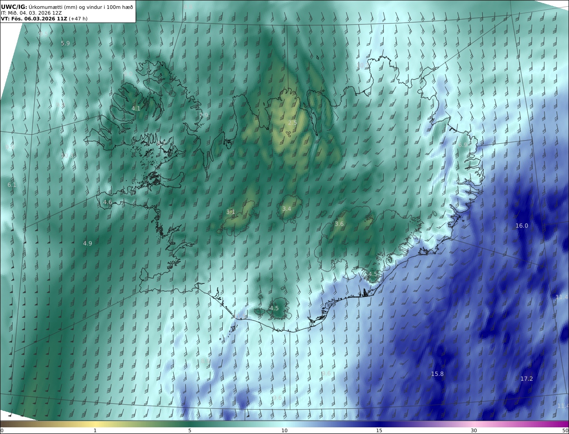Click the colorbar tick label 15
This screenshot has height=434, width=569.
click(x=379, y=430)
